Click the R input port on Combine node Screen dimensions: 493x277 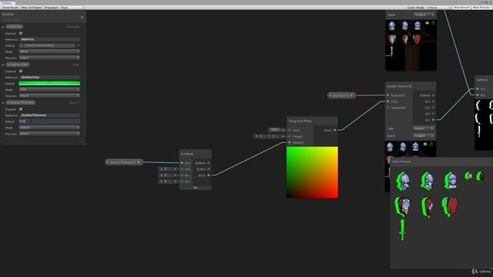click(182, 163)
